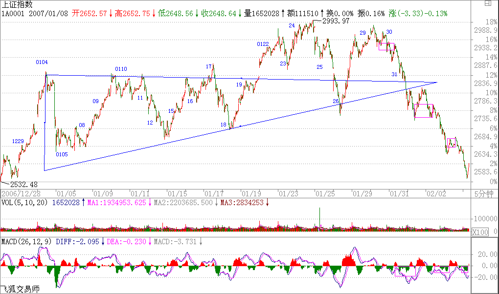Click the 飞狐交易师 watermark text
Screen dimensions: 499x294
coord(20,289)
